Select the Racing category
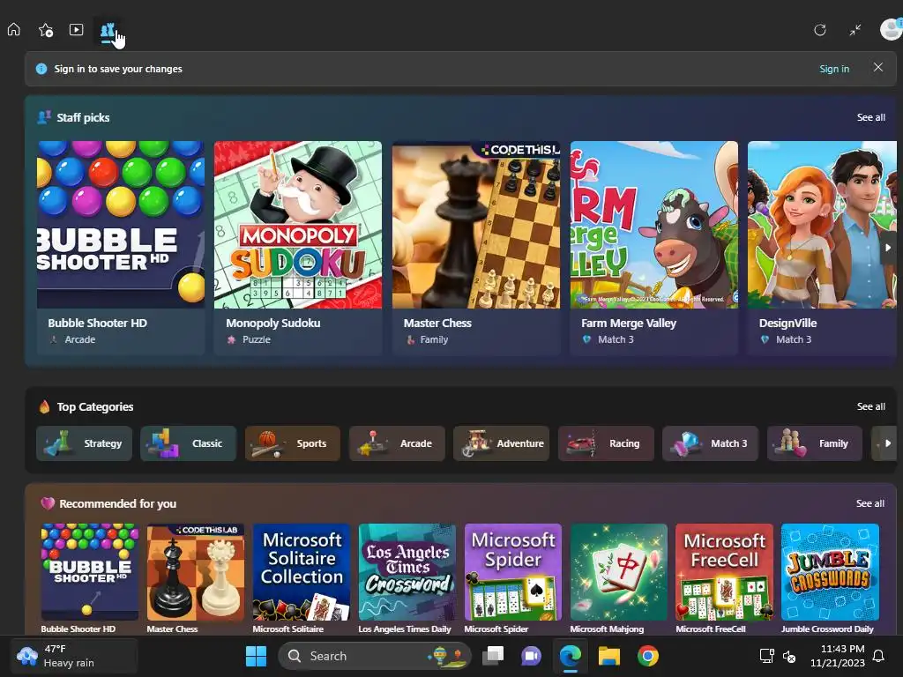The width and height of the screenshot is (903, 677). click(606, 443)
